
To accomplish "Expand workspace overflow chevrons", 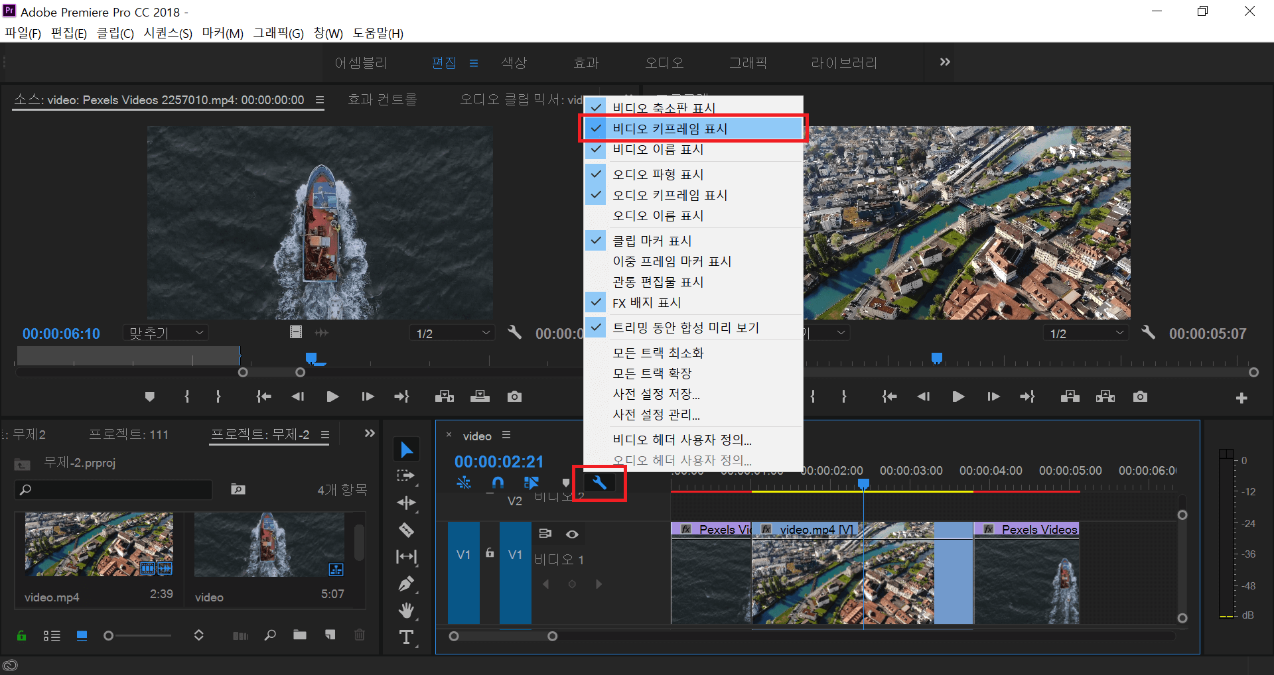I will click(945, 62).
